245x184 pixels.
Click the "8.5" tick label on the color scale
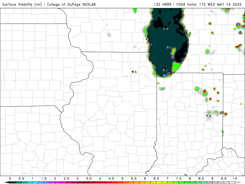(201, 178)
